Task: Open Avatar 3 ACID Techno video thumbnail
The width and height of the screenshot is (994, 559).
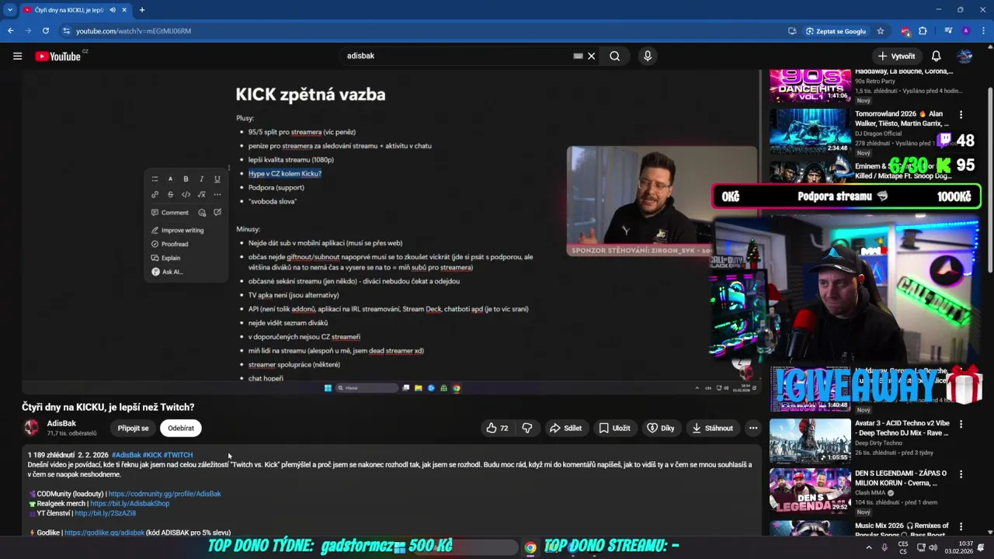Action: coord(810,441)
